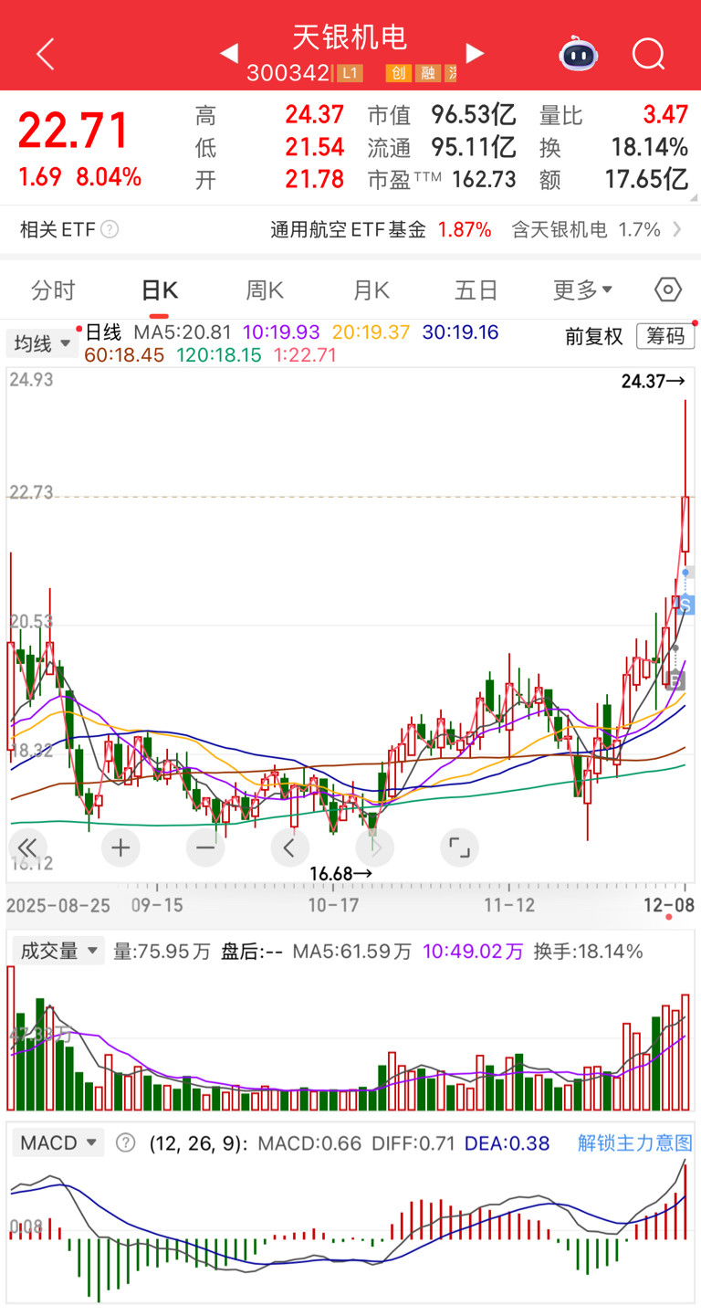Tap the 8.04% change value

point(109,176)
